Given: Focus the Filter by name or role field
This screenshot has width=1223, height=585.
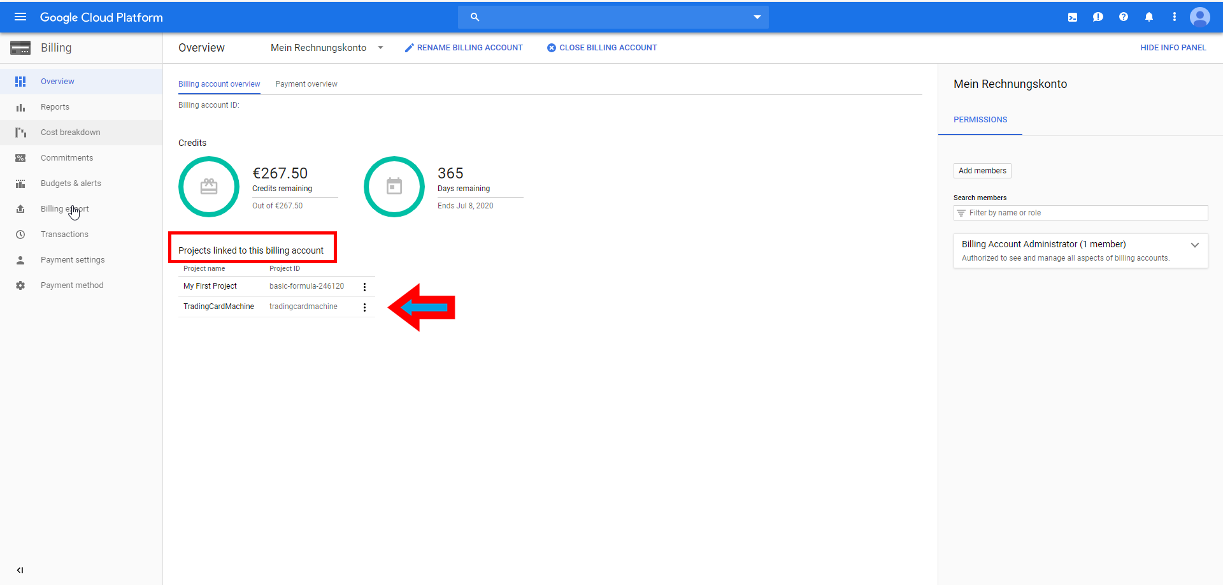Looking at the screenshot, I should 1081,213.
